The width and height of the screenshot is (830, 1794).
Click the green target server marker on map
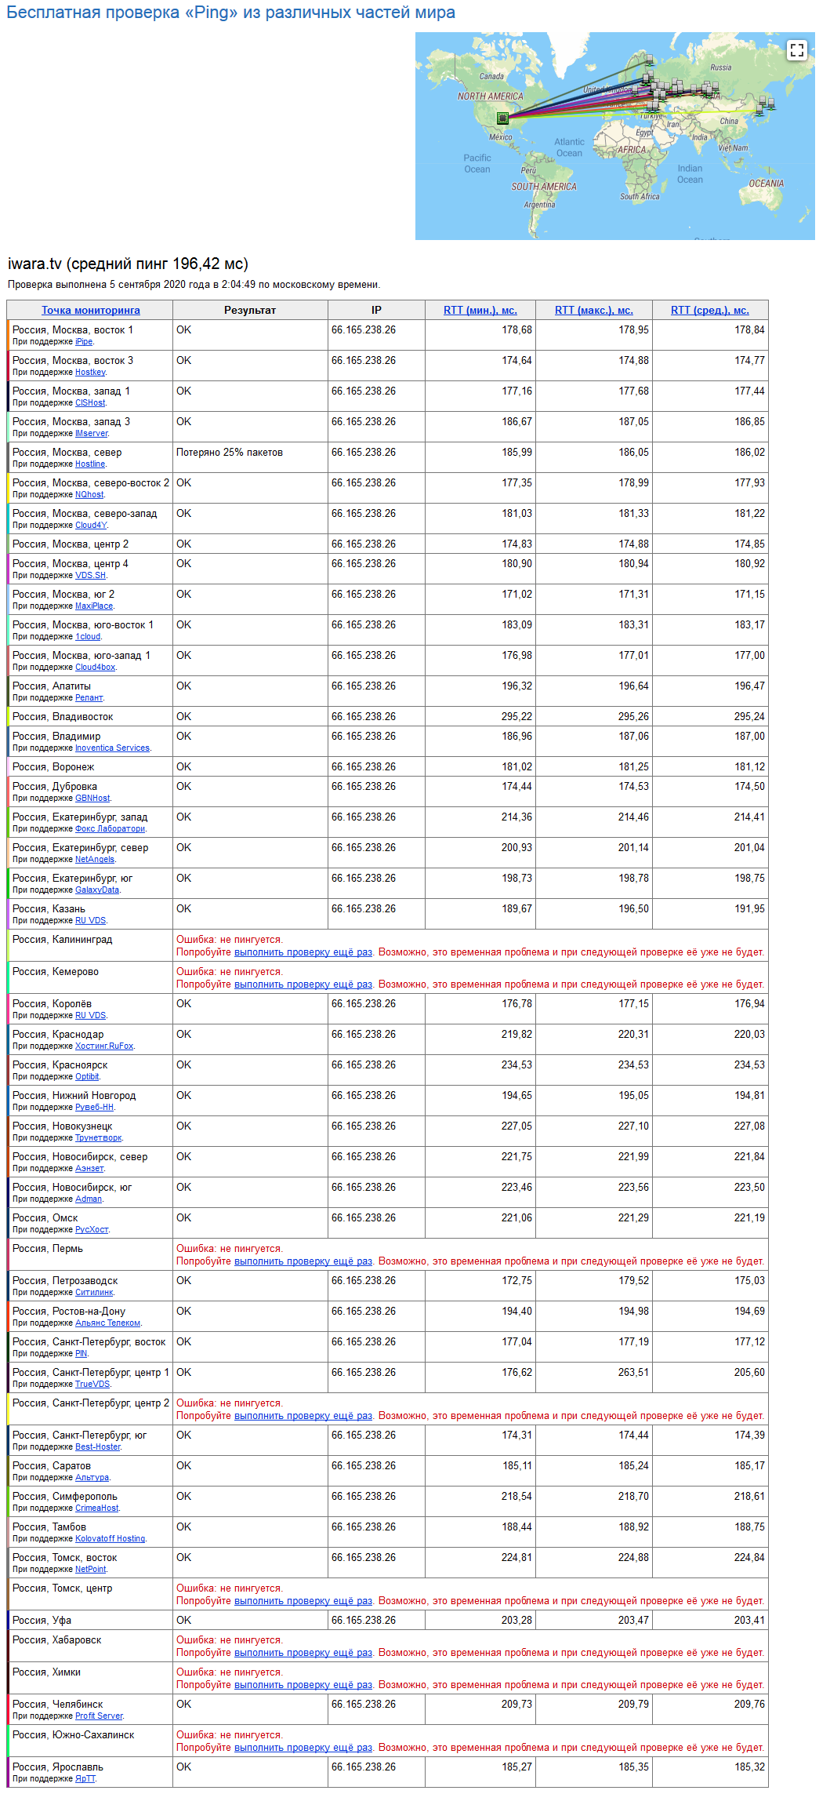coord(502,118)
